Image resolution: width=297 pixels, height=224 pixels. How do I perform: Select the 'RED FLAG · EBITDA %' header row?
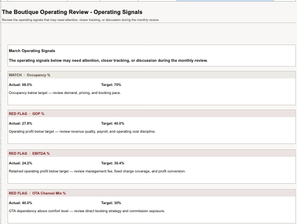click(151, 154)
